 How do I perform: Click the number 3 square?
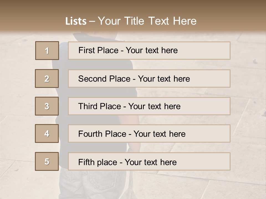pos(47,106)
